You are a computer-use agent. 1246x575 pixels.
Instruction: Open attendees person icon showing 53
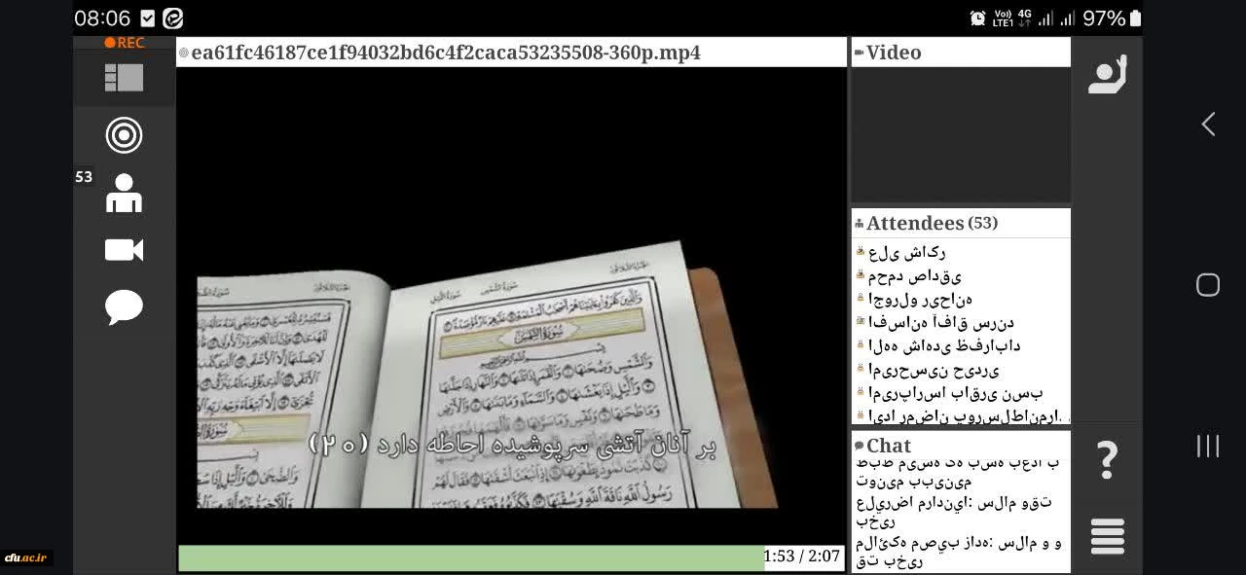tap(124, 194)
